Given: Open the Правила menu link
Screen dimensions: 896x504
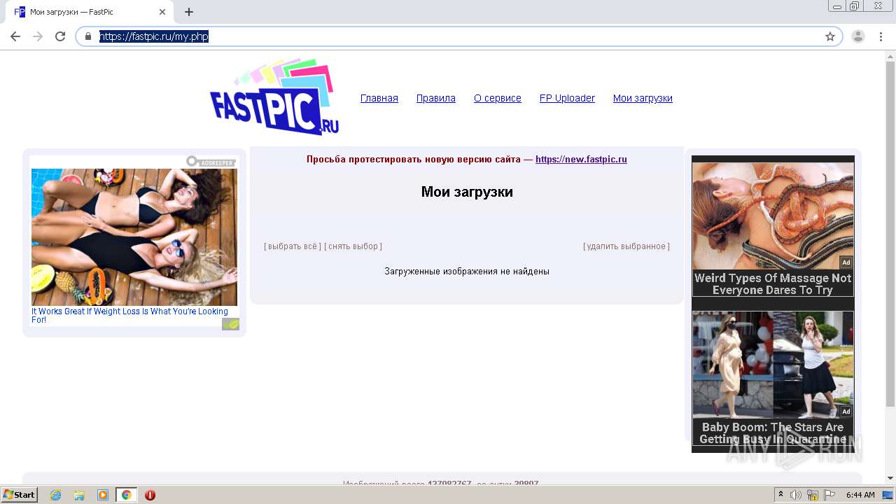Looking at the screenshot, I should coord(436,98).
